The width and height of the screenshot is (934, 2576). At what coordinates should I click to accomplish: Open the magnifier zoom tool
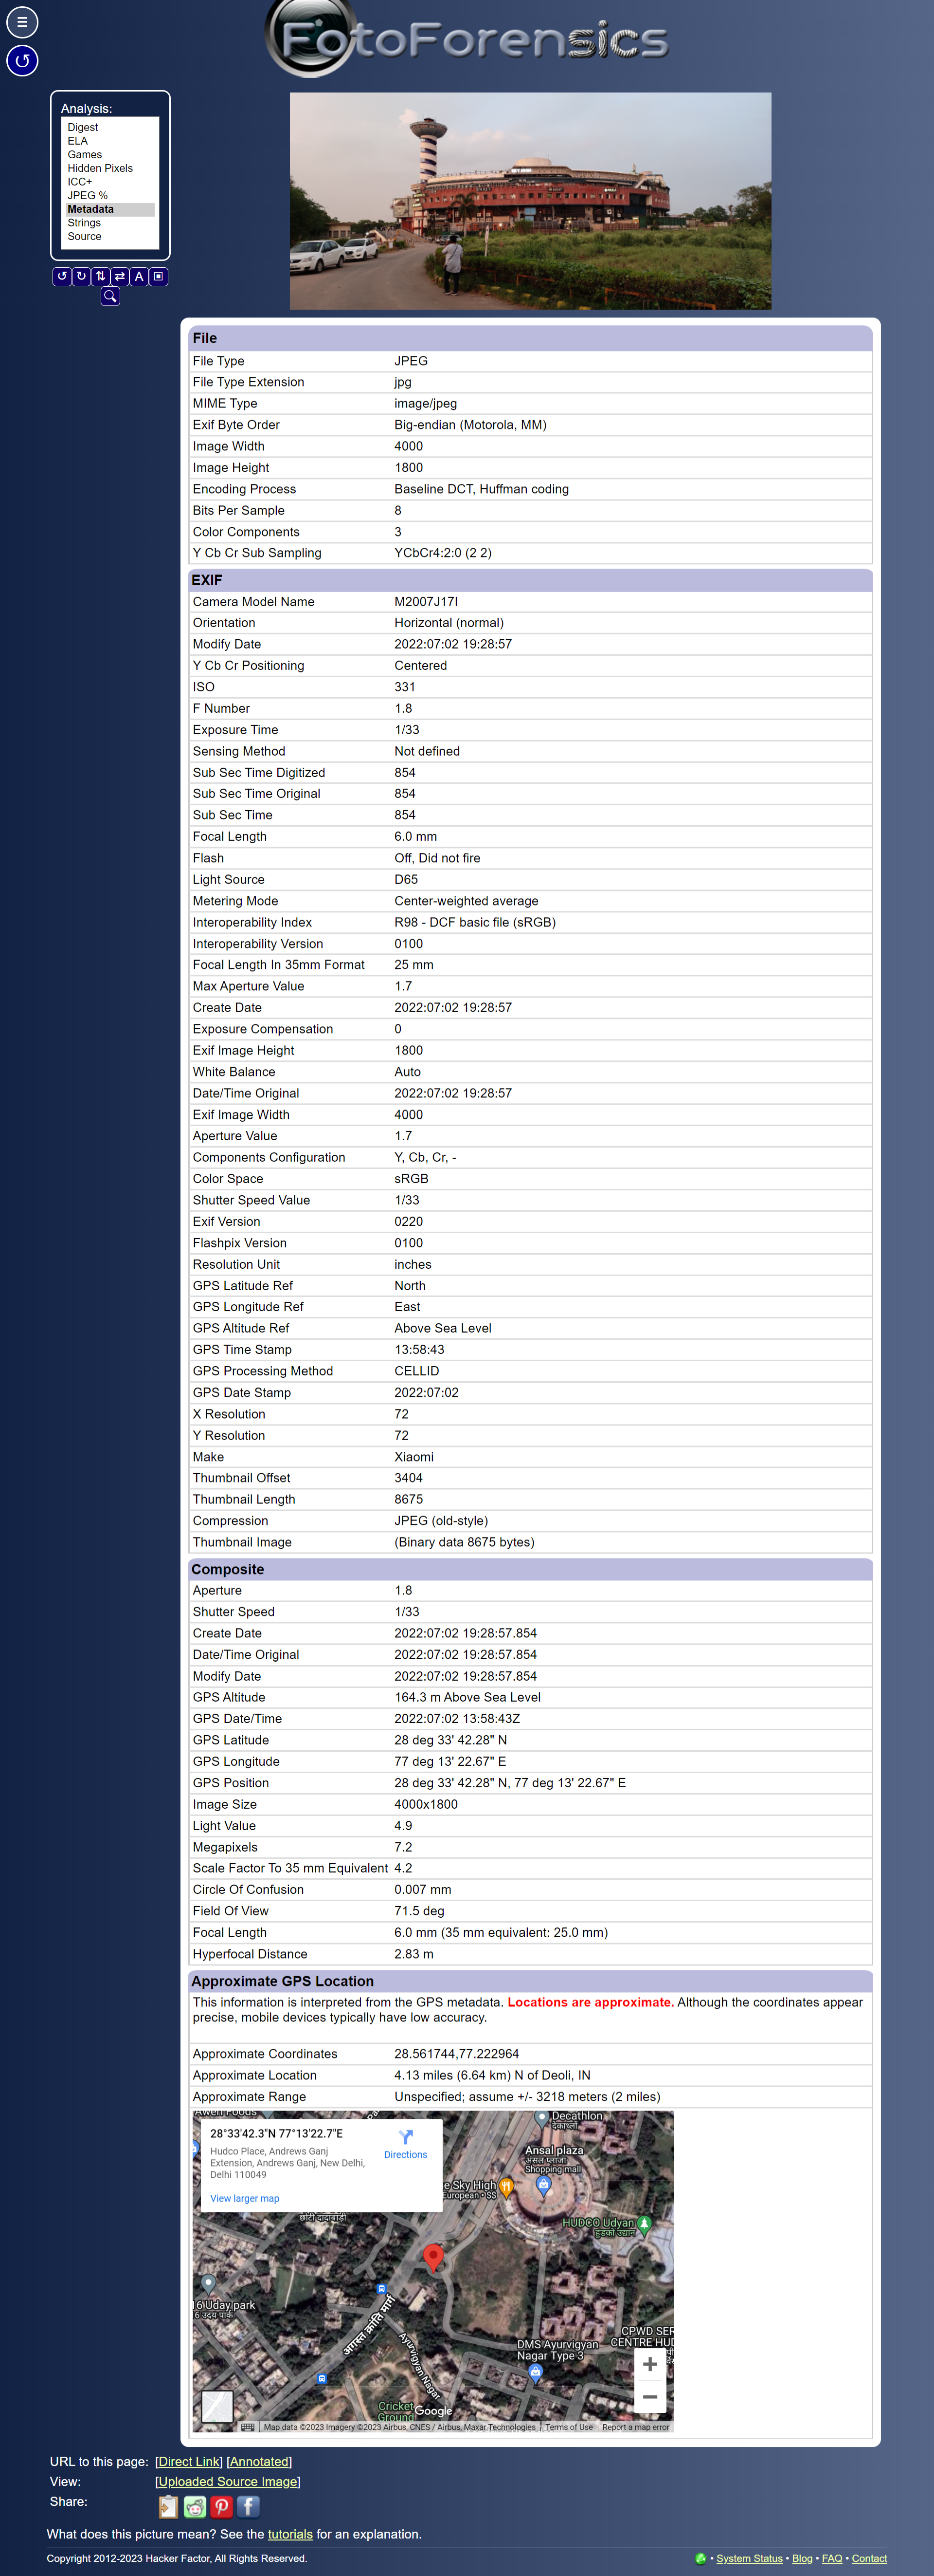click(110, 297)
